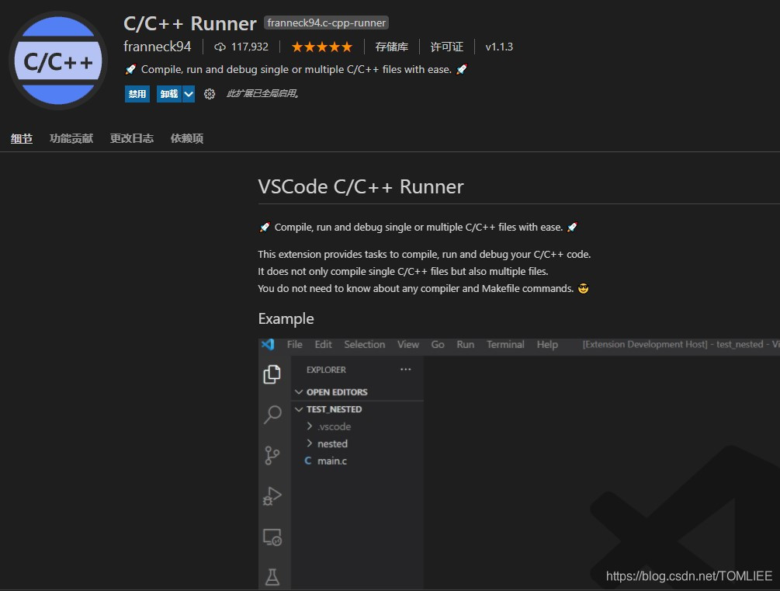Switch to the 细节 tab
The height and width of the screenshot is (591, 780).
(x=22, y=138)
